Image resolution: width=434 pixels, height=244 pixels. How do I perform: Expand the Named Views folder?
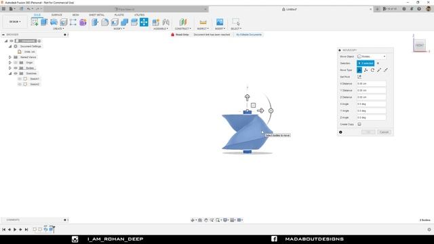pyautogui.click(x=10, y=57)
